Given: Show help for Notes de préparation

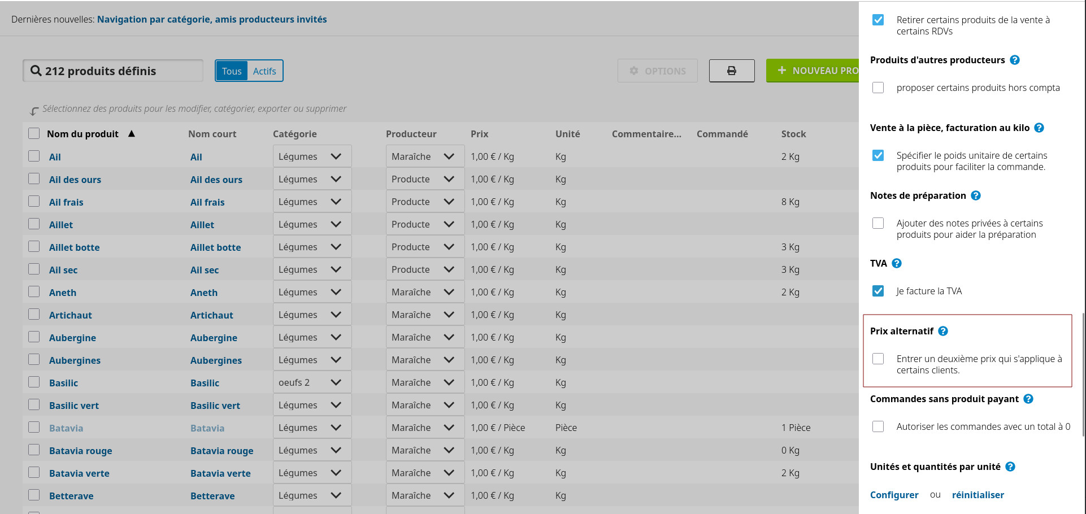Looking at the screenshot, I should [x=976, y=195].
